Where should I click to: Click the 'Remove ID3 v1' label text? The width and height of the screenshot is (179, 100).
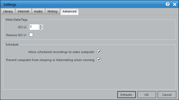click(16, 35)
